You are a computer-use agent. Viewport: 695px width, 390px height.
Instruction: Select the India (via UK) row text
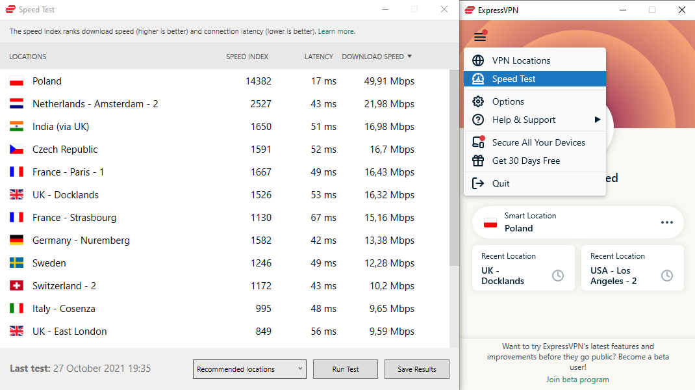pyautogui.click(x=60, y=127)
